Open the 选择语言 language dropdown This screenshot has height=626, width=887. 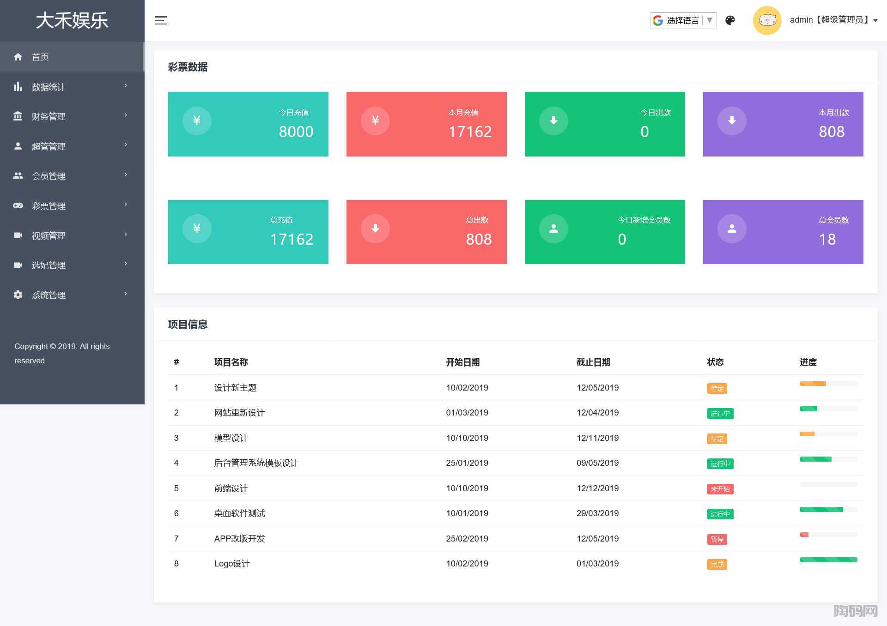click(x=683, y=20)
